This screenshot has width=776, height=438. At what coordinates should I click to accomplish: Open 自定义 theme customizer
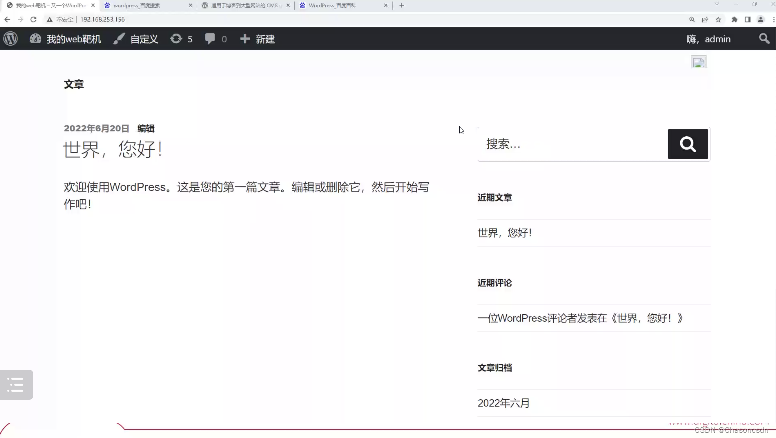(x=135, y=39)
